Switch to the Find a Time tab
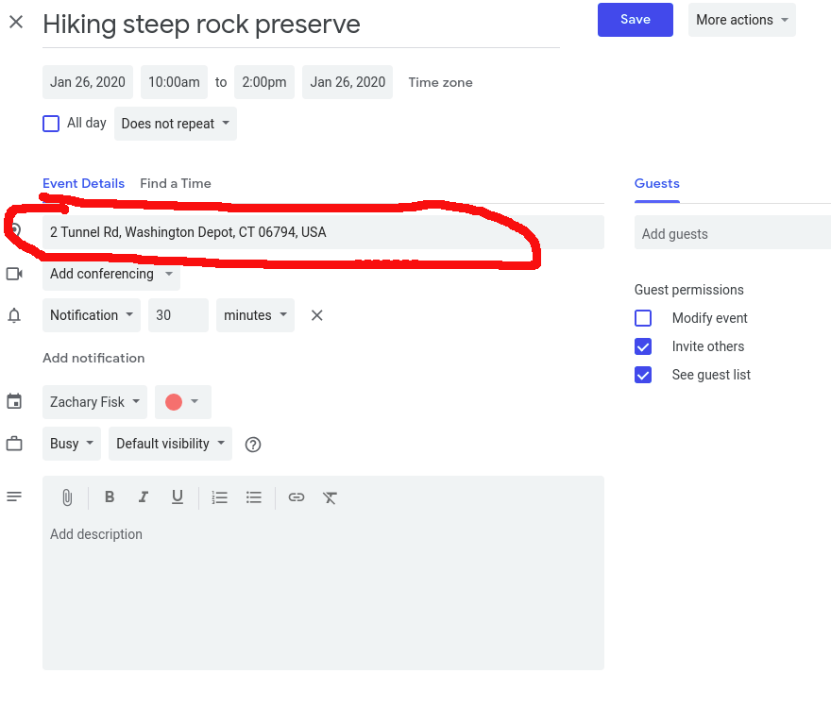 [x=176, y=183]
